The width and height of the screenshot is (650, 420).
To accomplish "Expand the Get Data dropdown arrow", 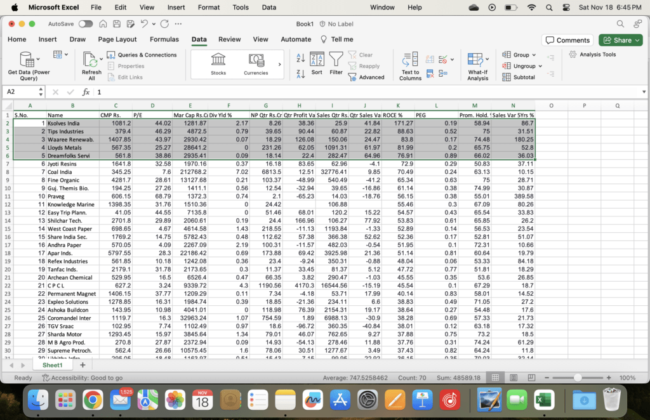I will (x=38, y=59).
